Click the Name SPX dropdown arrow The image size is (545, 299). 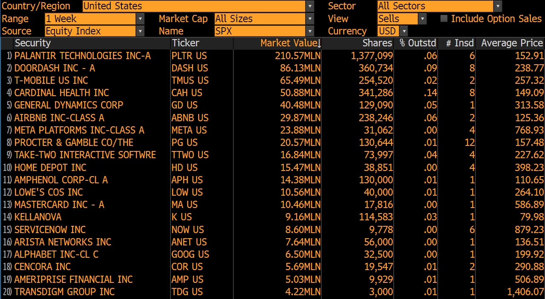310,31
